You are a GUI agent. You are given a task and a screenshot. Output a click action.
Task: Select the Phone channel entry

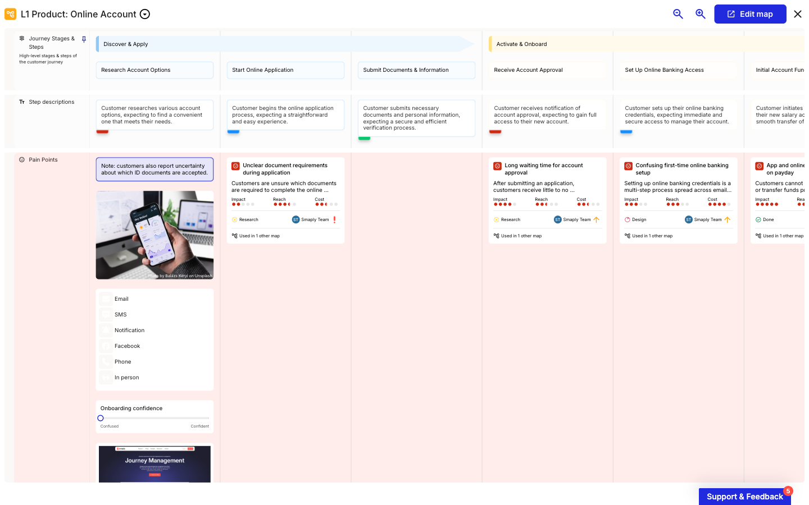point(154,362)
